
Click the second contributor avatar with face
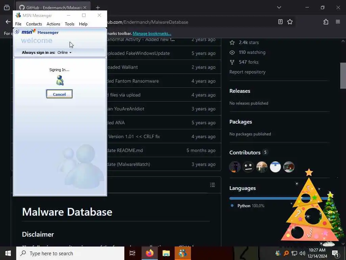click(x=248, y=167)
